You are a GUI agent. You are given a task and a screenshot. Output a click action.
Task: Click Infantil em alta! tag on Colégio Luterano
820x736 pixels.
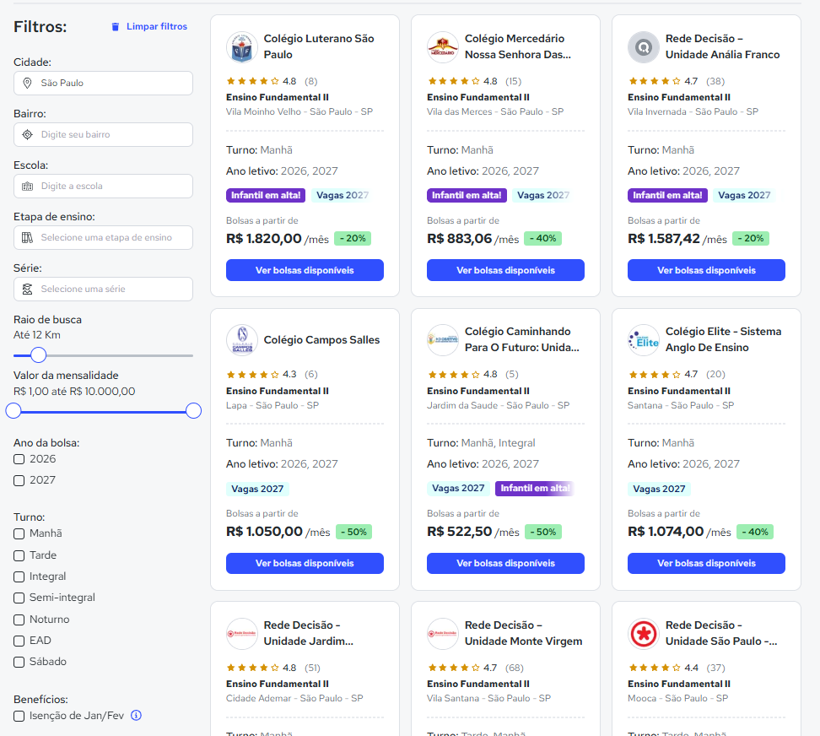click(266, 195)
